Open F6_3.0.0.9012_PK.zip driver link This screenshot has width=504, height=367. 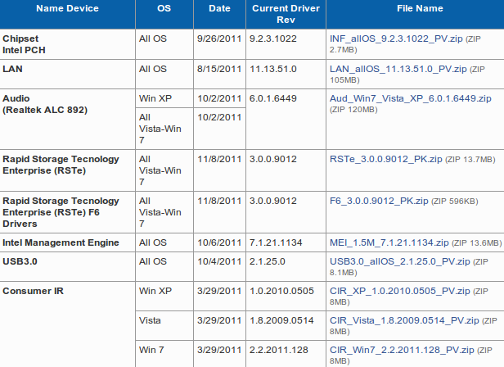[x=379, y=200]
